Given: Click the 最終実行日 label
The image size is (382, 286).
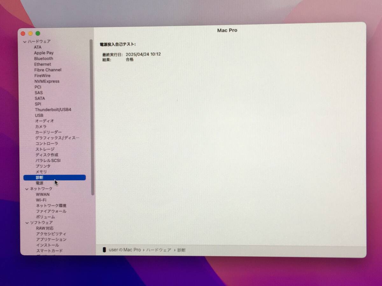Looking at the screenshot, I should pos(112,55).
